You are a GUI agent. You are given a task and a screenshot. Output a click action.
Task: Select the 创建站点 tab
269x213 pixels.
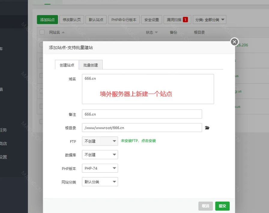[66, 64]
